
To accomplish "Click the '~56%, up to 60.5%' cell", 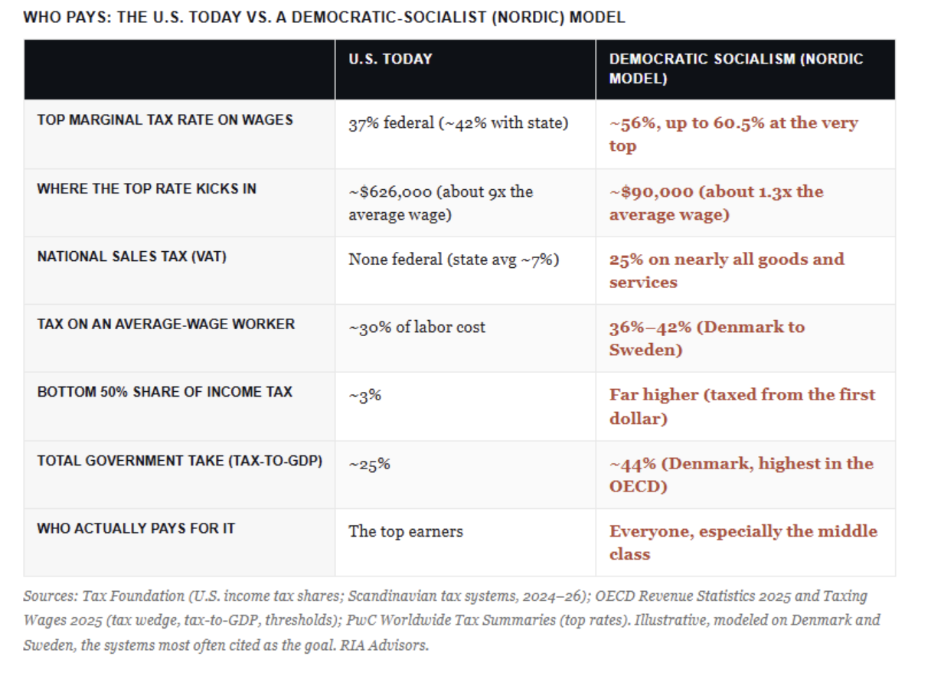I will (x=733, y=134).
